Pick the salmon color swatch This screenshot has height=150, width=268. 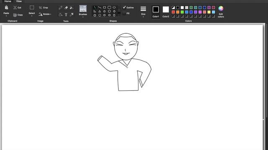click(204, 12)
